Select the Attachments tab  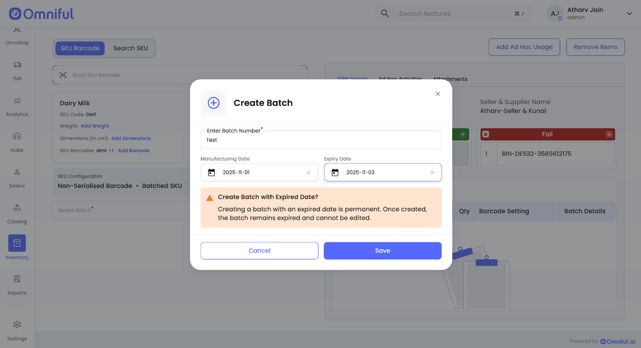click(x=450, y=79)
